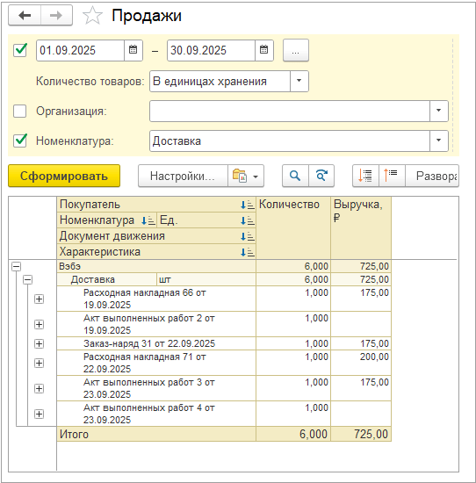The image size is (476, 483).
Task: Edit the end date field 30.09.2025
Action: pyautogui.click(x=212, y=50)
